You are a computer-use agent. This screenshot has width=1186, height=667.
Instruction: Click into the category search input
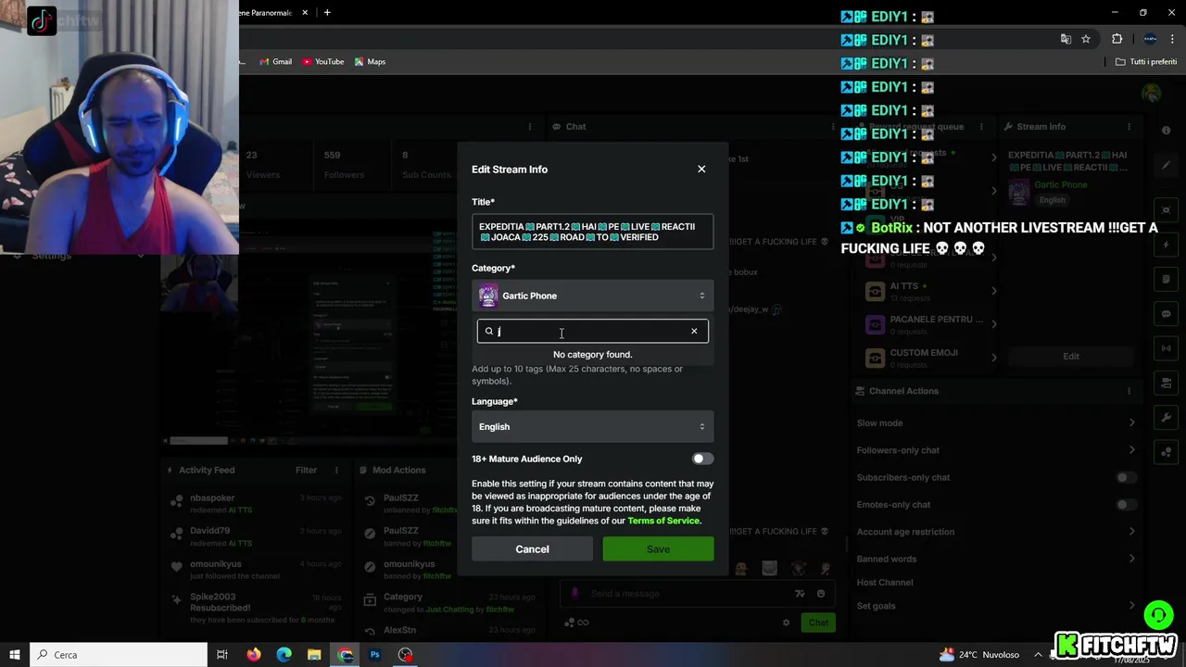click(593, 331)
